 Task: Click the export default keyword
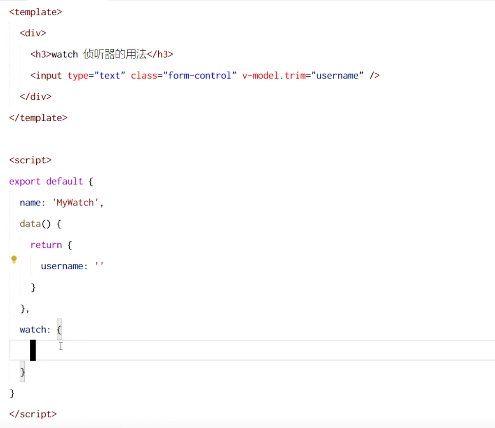click(46, 181)
